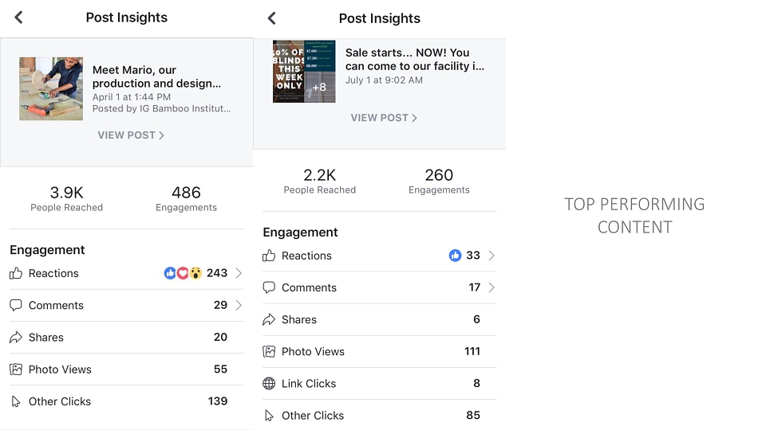
Task: Click Photo Views icon showing 111
Action: click(x=269, y=351)
